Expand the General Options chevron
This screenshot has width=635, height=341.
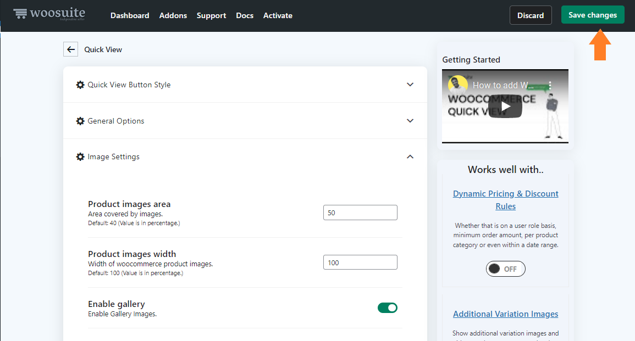(x=410, y=121)
